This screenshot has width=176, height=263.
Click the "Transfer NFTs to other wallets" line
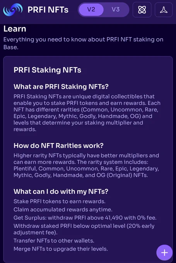54,241
